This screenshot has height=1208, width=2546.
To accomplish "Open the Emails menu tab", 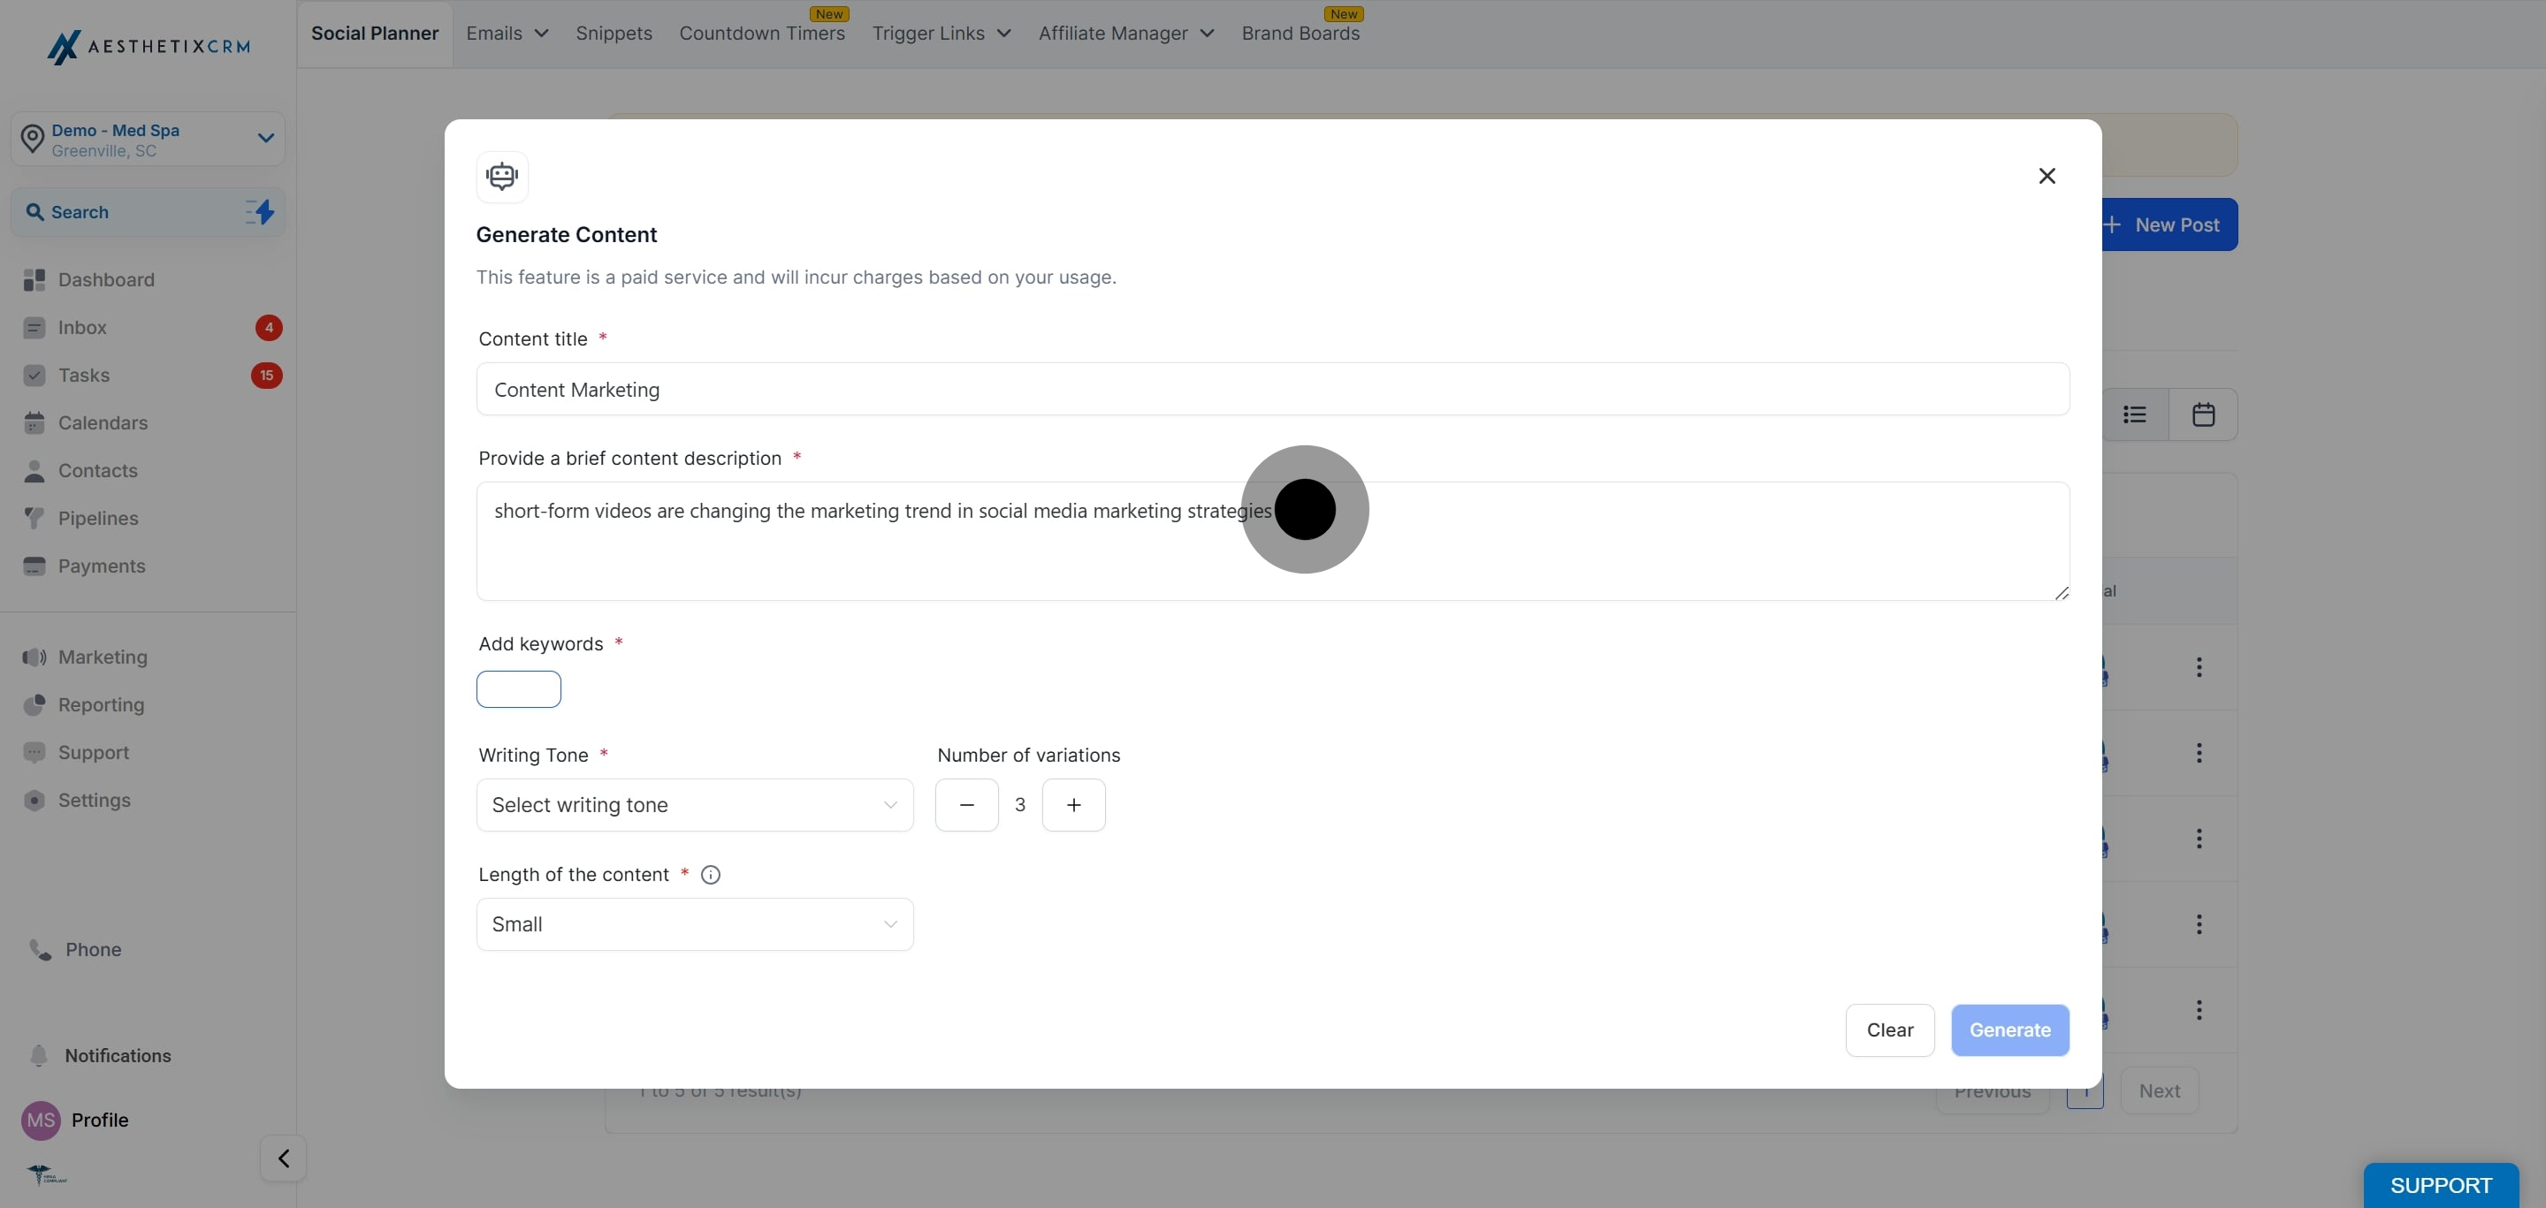I will (507, 34).
